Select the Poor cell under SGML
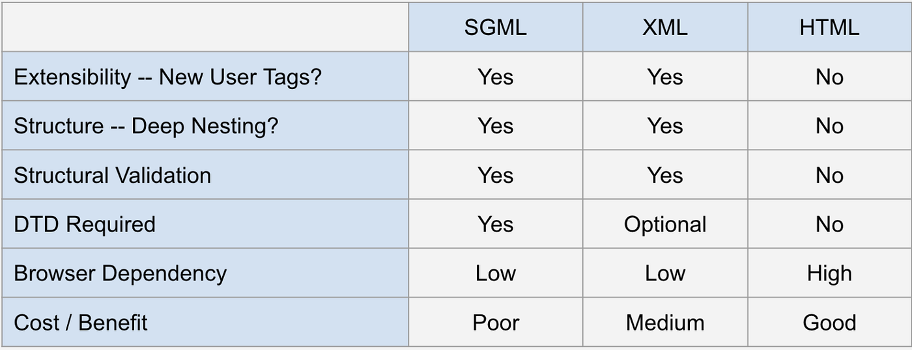The width and height of the screenshot is (912, 350). pos(496,322)
